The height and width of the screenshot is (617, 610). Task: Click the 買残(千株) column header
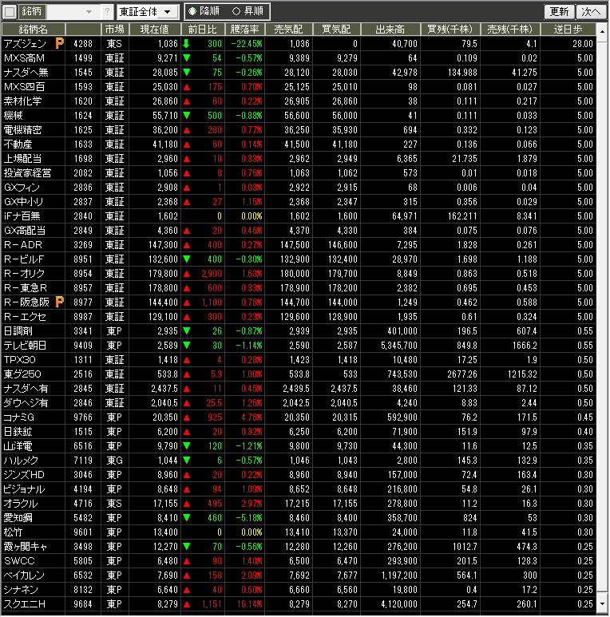point(450,29)
